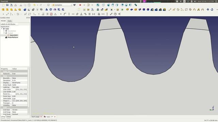Image resolution: width=218 pixels, height=122 pixels.
Task: Click the Draft rotate icon
Action: pyautogui.click(x=212, y=9)
